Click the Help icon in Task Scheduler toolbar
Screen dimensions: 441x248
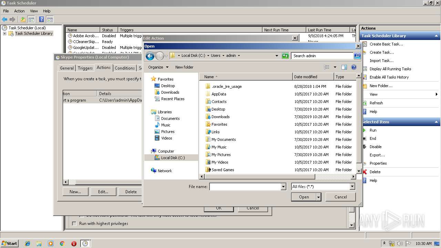tap(41, 20)
